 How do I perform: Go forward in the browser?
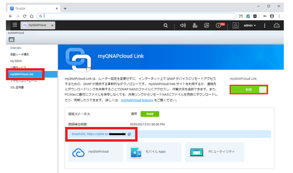18,16
